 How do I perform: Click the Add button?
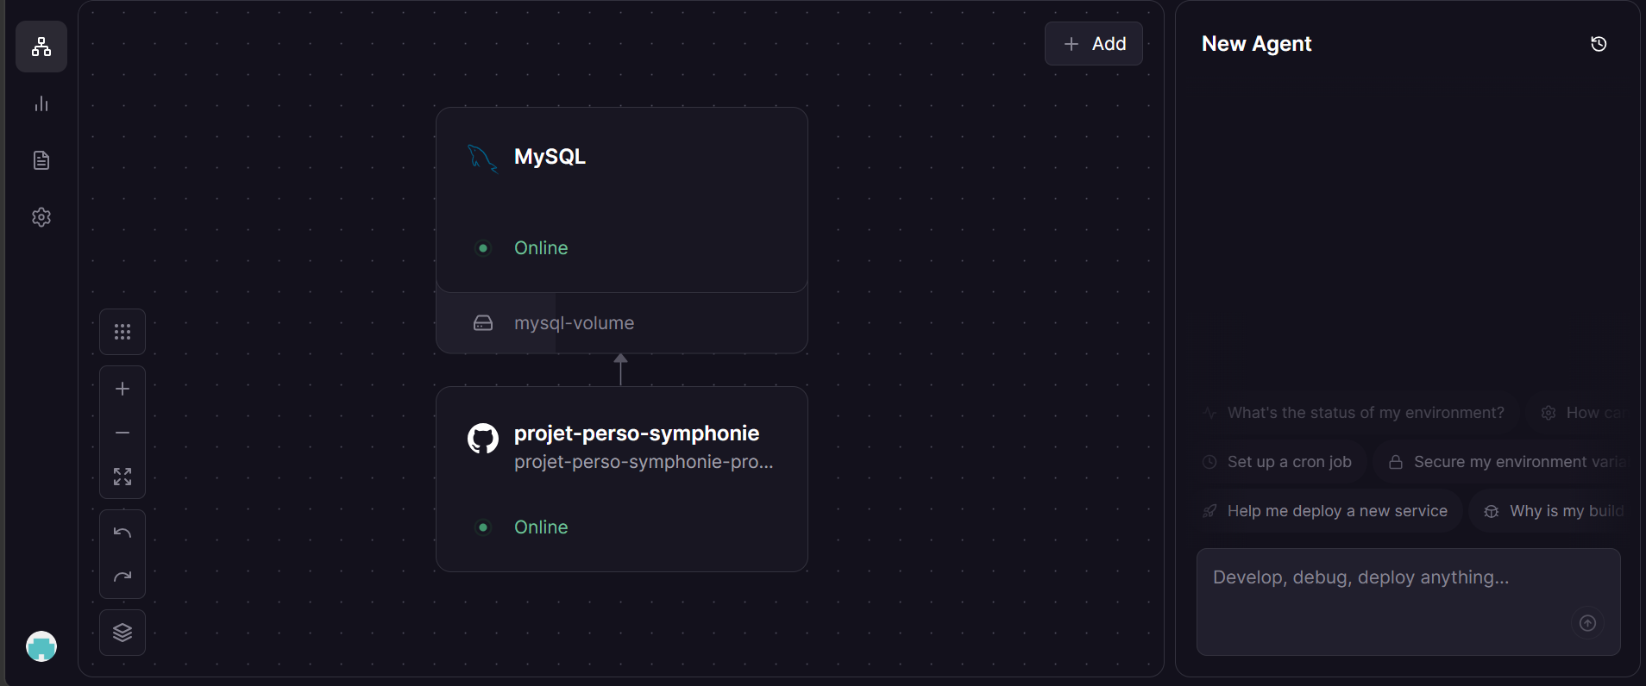(1093, 44)
